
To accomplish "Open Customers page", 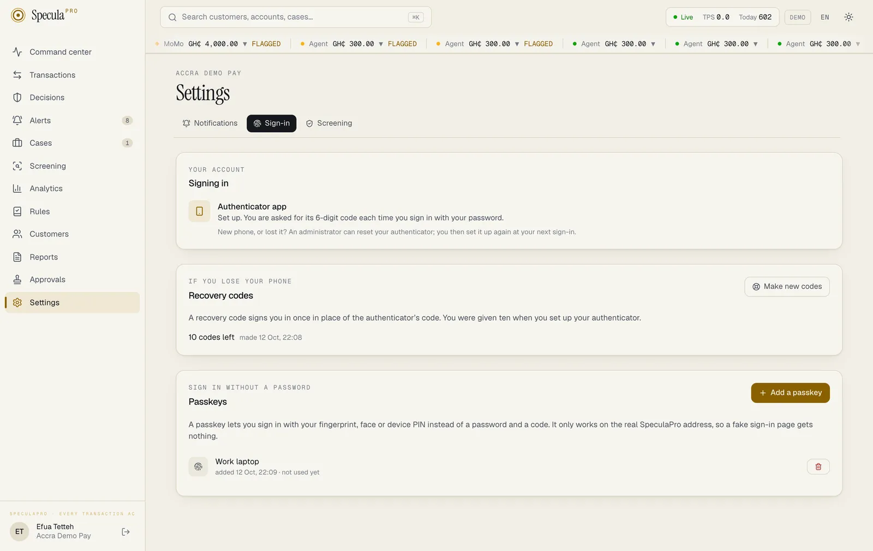I will [72, 234].
